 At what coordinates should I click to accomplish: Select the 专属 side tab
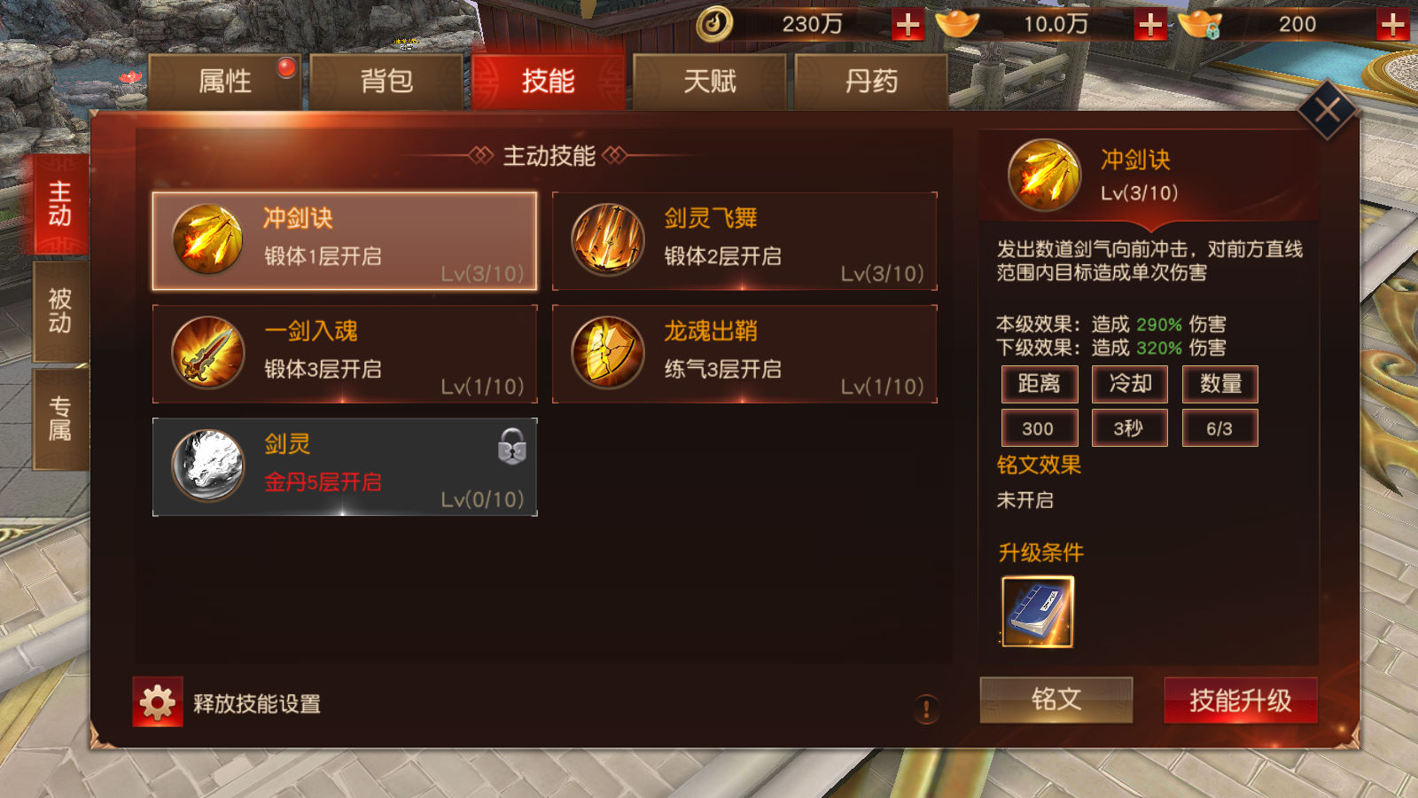pos(60,419)
